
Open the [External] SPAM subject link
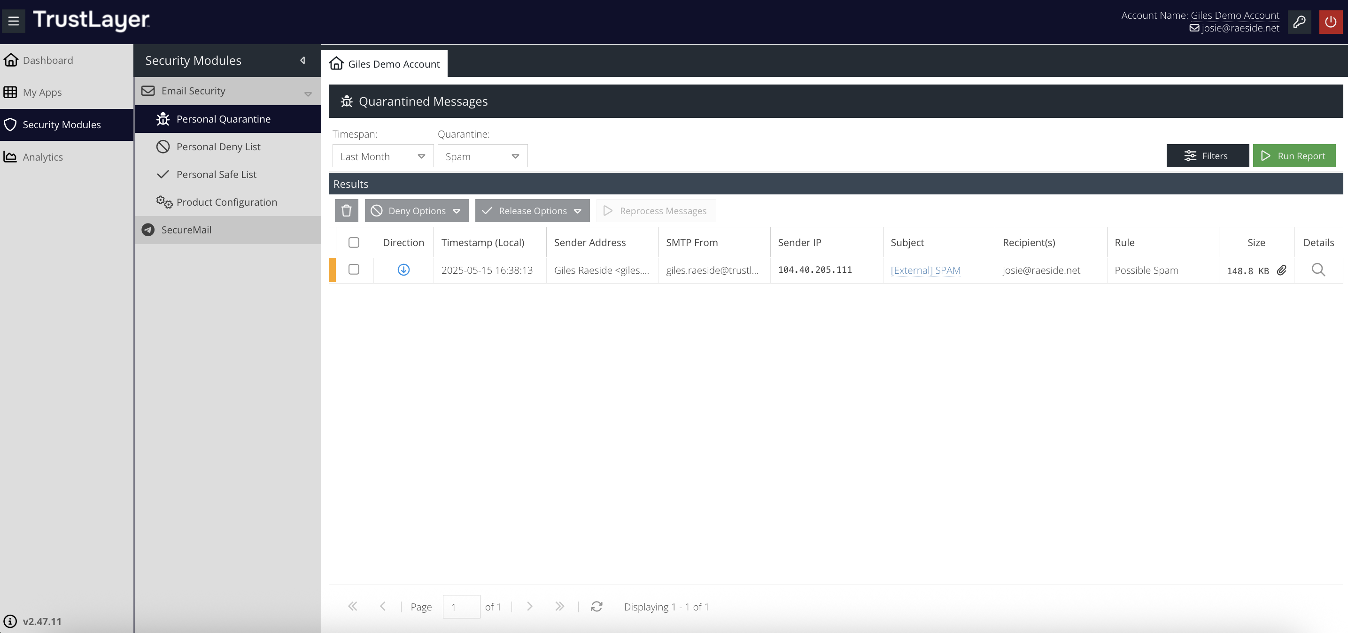[925, 270]
